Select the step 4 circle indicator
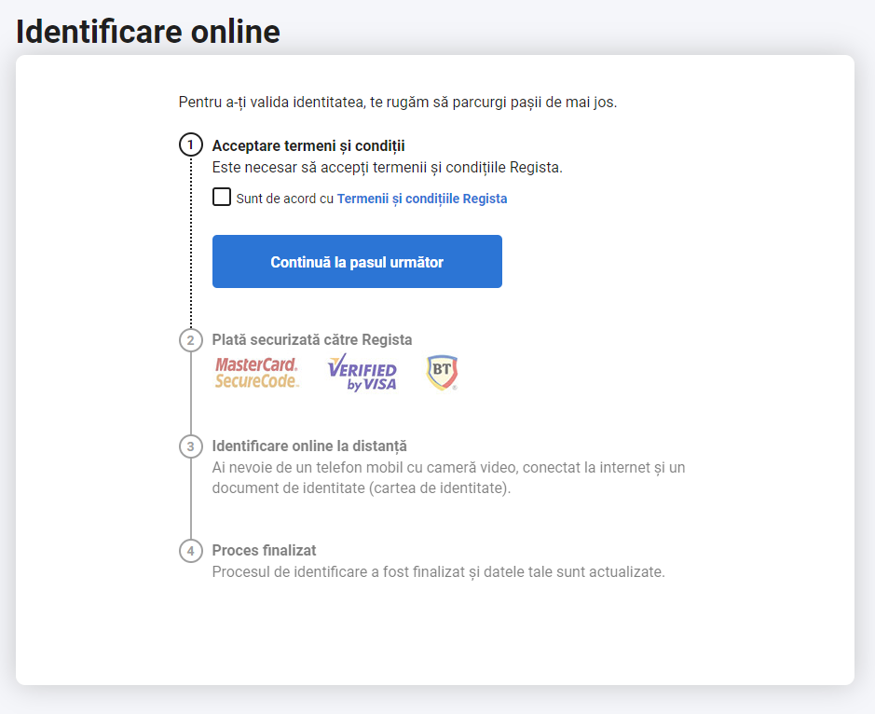 (191, 551)
